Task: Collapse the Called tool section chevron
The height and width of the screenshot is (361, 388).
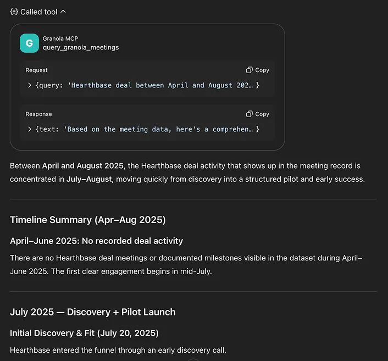Action: pyautogui.click(x=63, y=12)
